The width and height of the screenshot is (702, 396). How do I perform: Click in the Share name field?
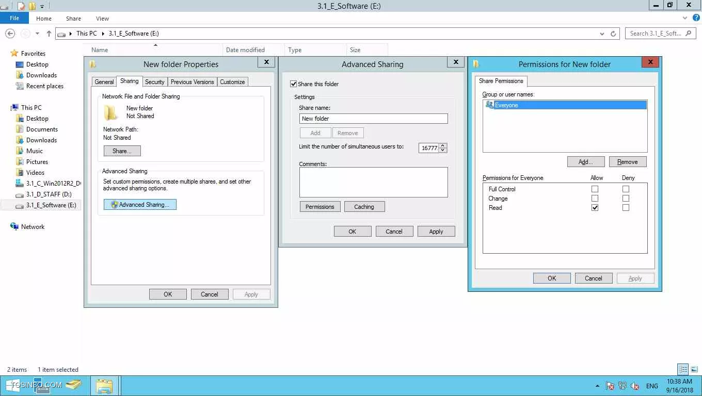tap(374, 119)
